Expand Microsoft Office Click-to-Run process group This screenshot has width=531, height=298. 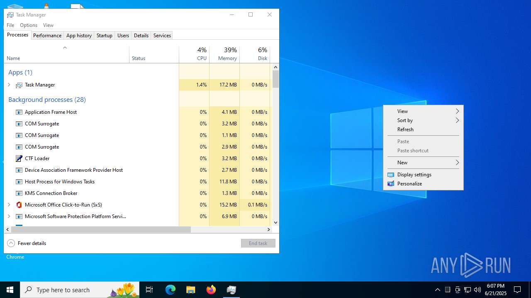[x=9, y=205]
